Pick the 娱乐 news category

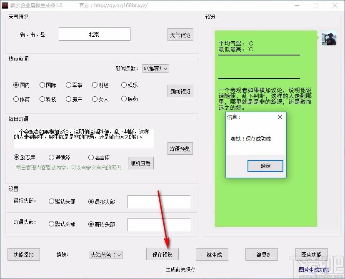coord(129,85)
